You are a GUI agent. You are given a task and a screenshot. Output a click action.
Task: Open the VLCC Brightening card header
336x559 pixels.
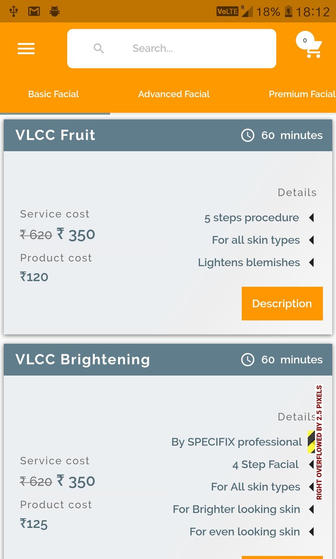83,359
